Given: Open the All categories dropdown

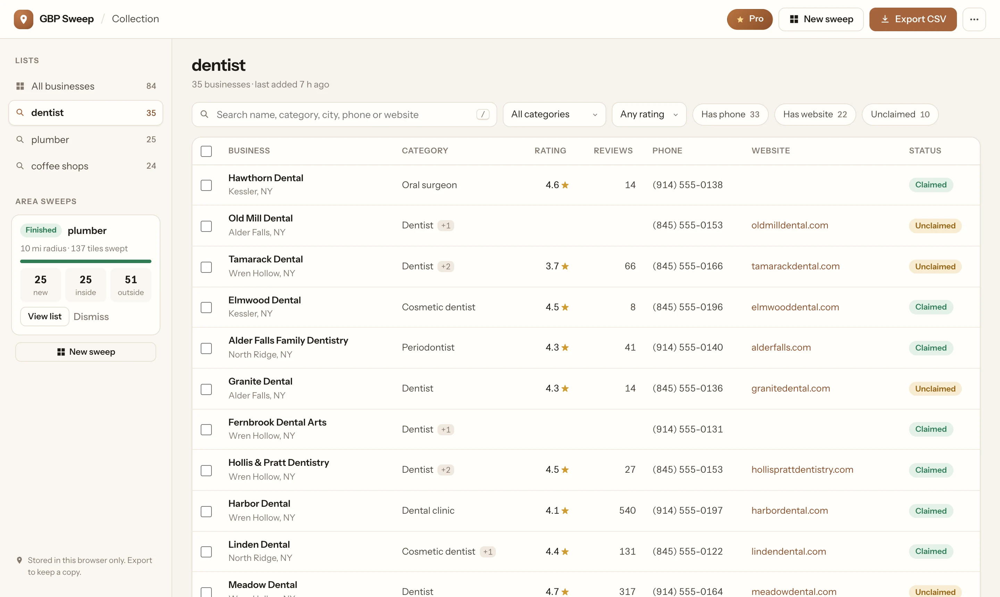Looking at the screenshot, I should coord(554,114).
